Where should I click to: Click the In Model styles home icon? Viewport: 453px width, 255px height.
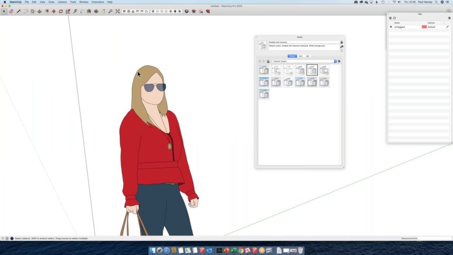(268, 61)
